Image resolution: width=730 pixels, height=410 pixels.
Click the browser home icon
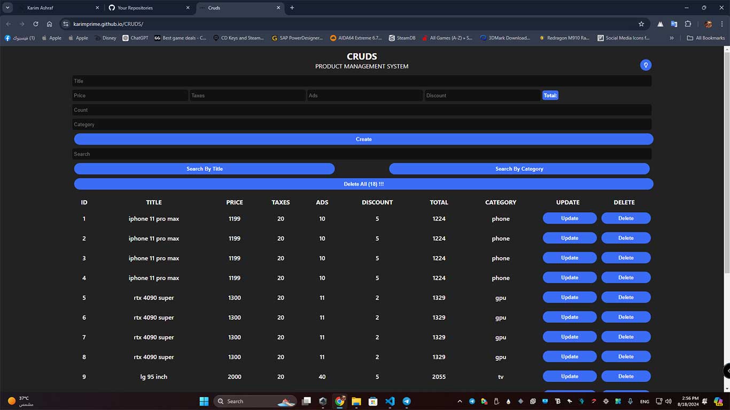coord(49,24)
